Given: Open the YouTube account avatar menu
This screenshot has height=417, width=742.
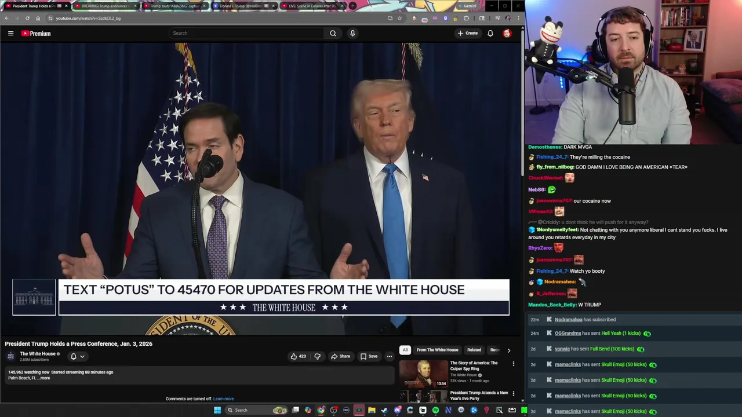Looking at the screenshot, I should (x=507, y=33).
